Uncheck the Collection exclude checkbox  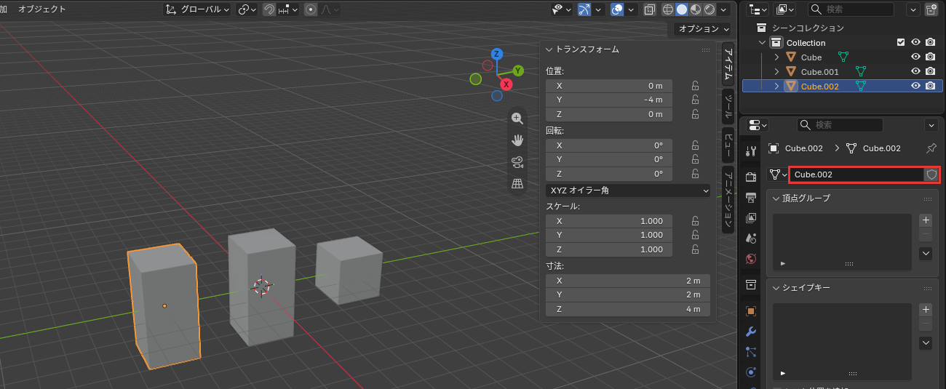point(901,42)
